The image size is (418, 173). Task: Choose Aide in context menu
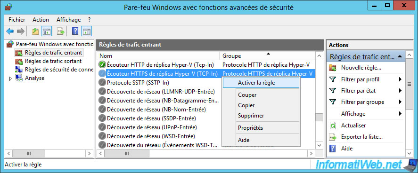pyautogui.click(x=261, y=140)
